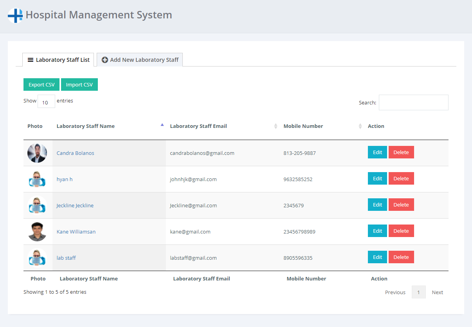The height and width of the screenshot is (327, 472).
Task: Sort by Laboratory Staff Name arrow
Action: pos(162,125)
